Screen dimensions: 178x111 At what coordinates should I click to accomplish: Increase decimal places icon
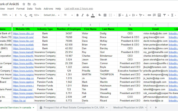point(31,15)
